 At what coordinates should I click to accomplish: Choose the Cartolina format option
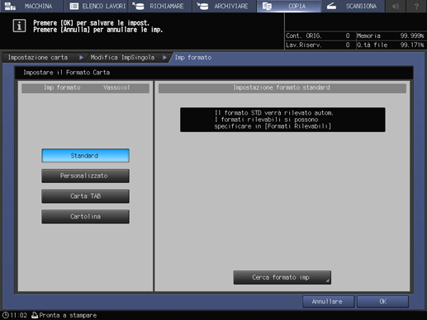point(85,216)
